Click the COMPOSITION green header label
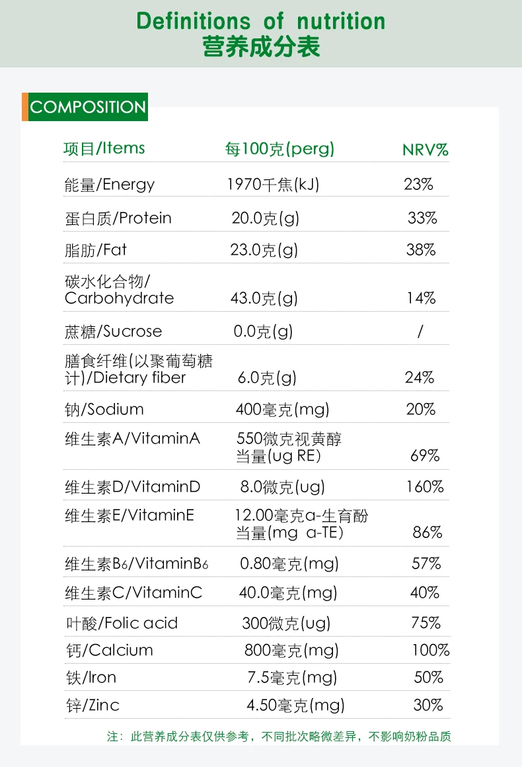 pos(88,107)
